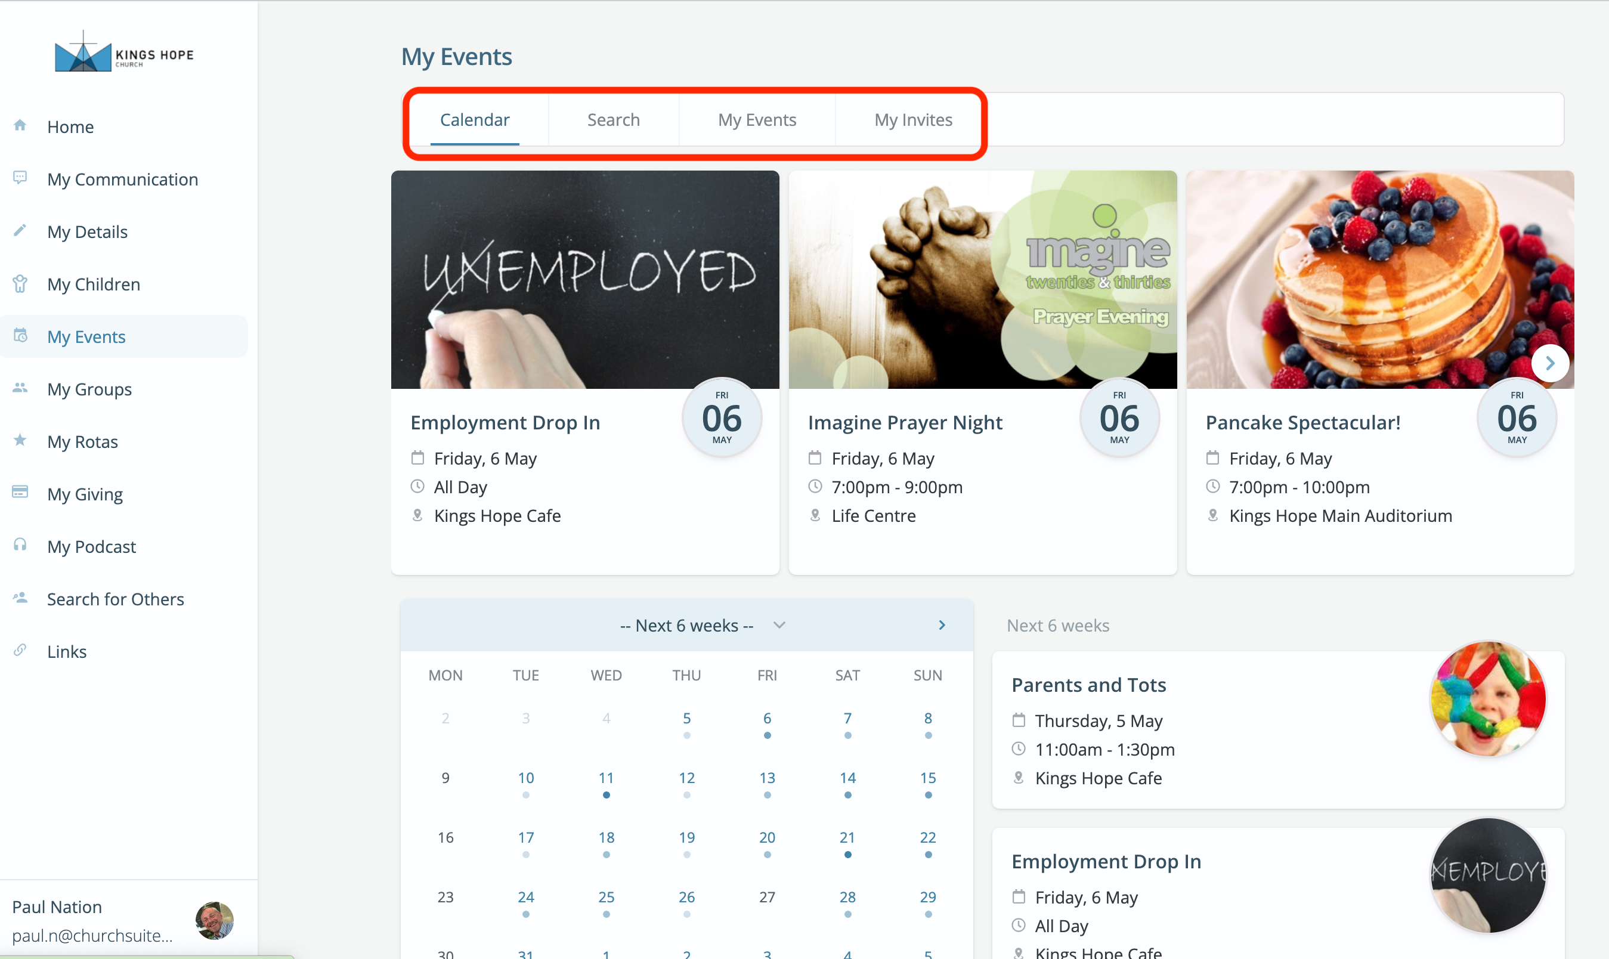Switch to the My Events tab

[757, 119]
